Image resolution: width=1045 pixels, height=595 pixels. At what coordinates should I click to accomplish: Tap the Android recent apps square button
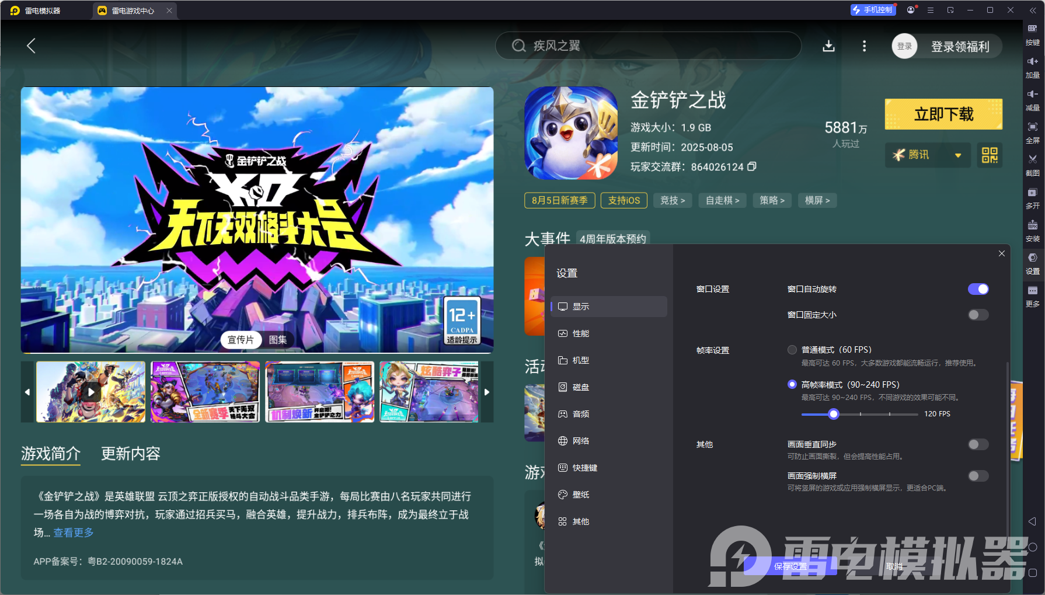point(1032,573)
